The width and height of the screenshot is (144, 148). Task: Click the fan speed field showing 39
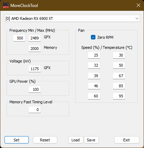click(94, 76)
